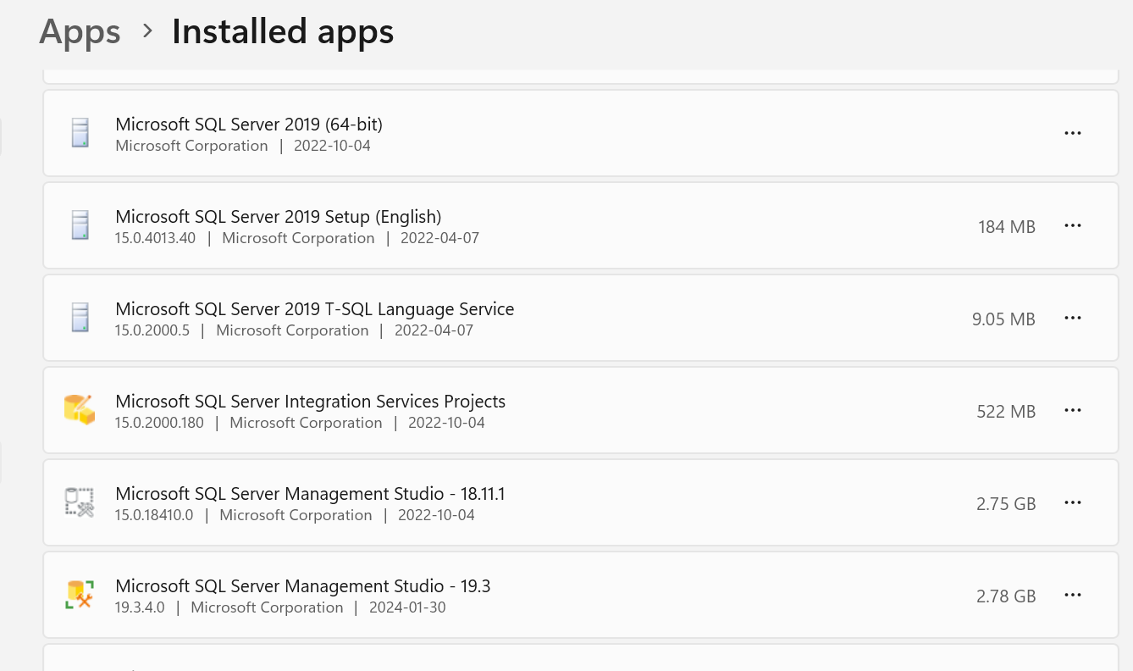This screenshot has height=671, width=1133.
Task: Click the breadcrumb chevron separator after Apps
Action: click(147, 31)
